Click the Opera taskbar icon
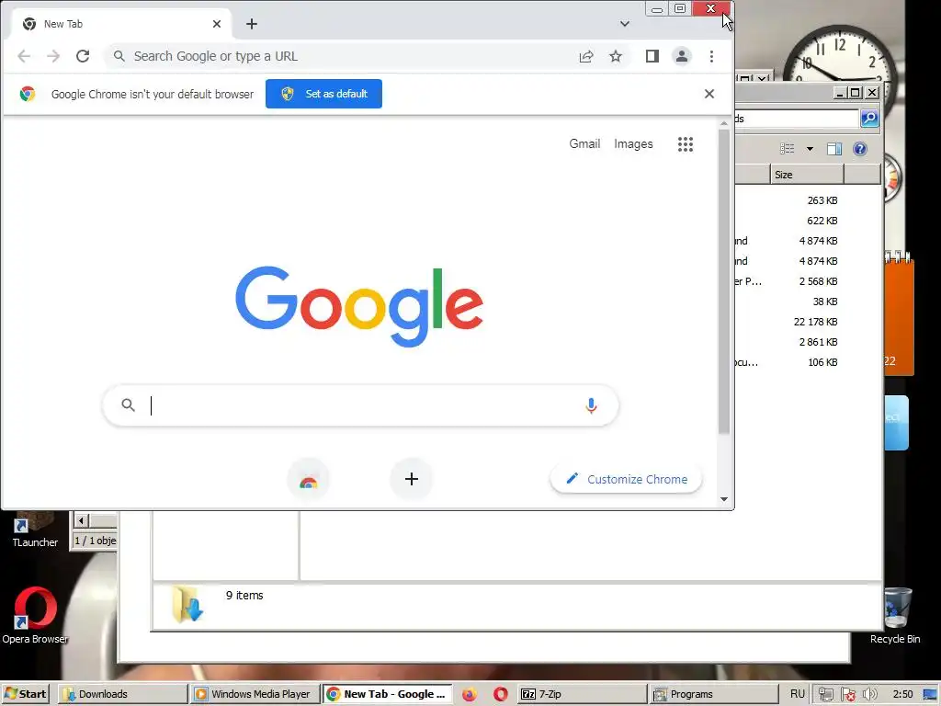This screenshot has height=706, width=941. pos(501,694)
